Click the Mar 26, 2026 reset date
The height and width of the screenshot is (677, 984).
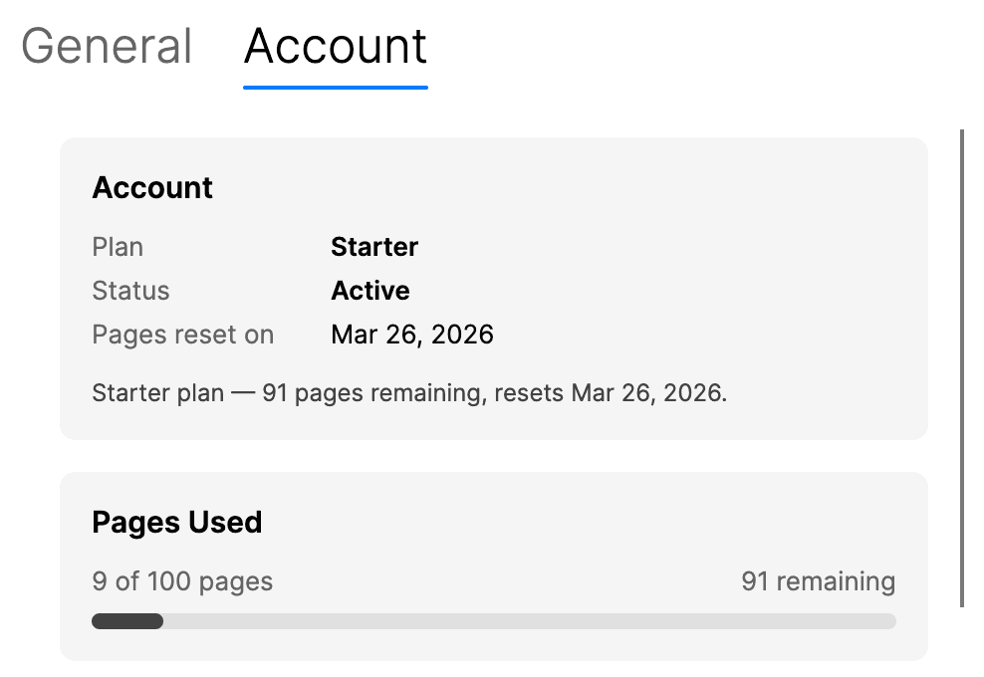[412, 335]
